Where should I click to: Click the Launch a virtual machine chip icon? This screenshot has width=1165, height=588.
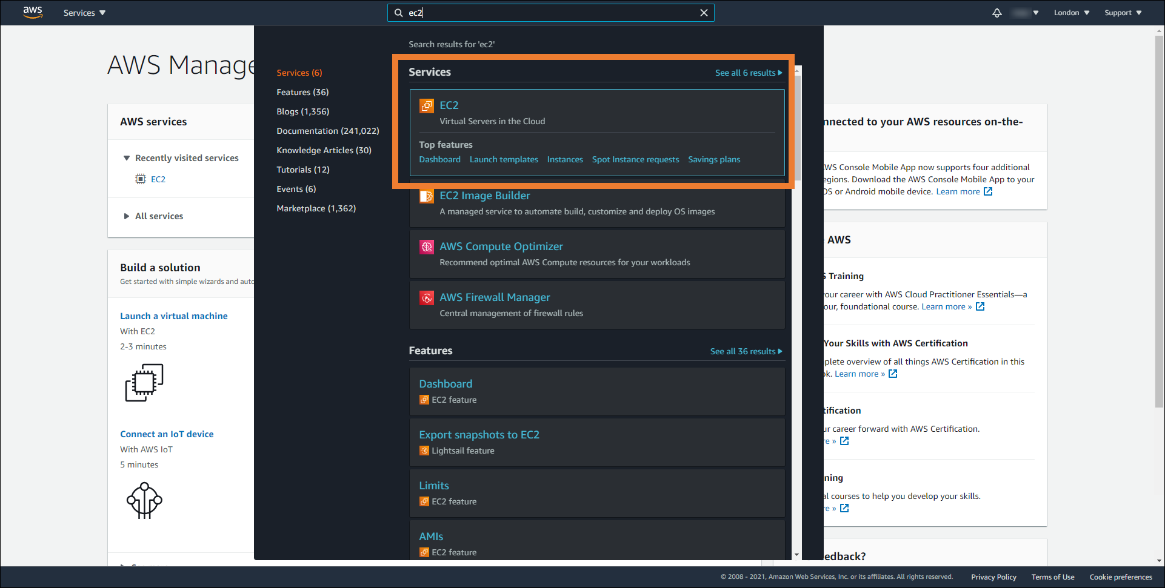point(144,383)
